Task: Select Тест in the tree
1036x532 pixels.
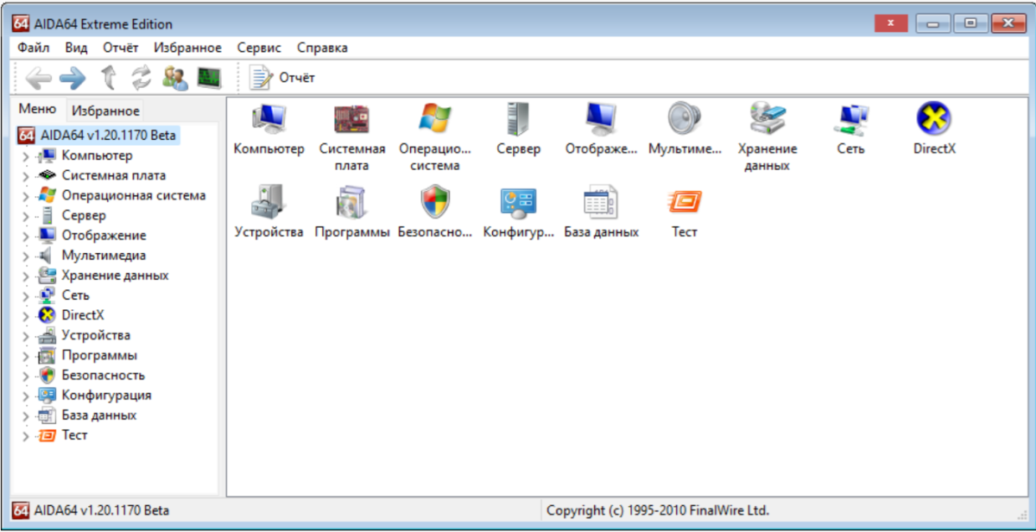Action: (x=74, y=434)
